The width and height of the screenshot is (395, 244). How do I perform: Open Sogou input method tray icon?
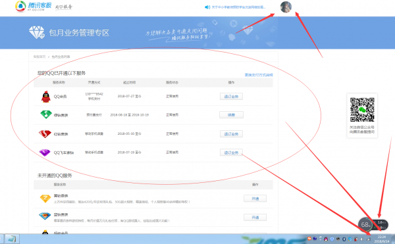click(x=309, y=239)
